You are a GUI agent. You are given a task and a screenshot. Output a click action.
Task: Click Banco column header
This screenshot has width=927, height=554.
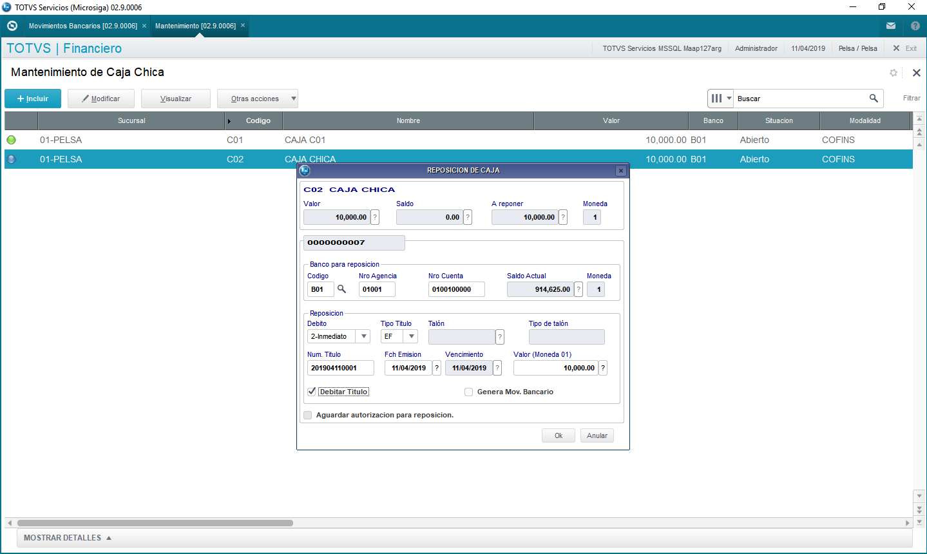(x=713, y=120)
